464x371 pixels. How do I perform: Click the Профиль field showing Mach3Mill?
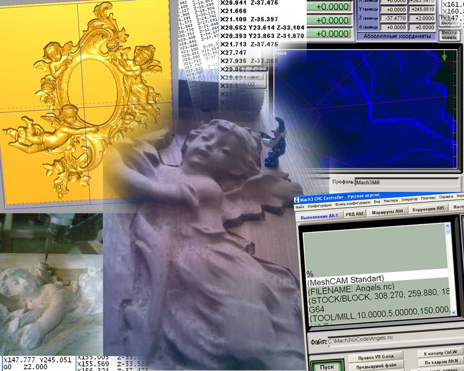pos(408,182)
